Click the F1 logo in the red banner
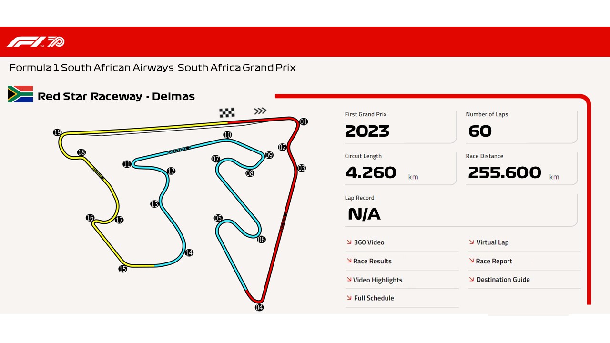The width and height of the screenshot is (610, 343). 26,41
